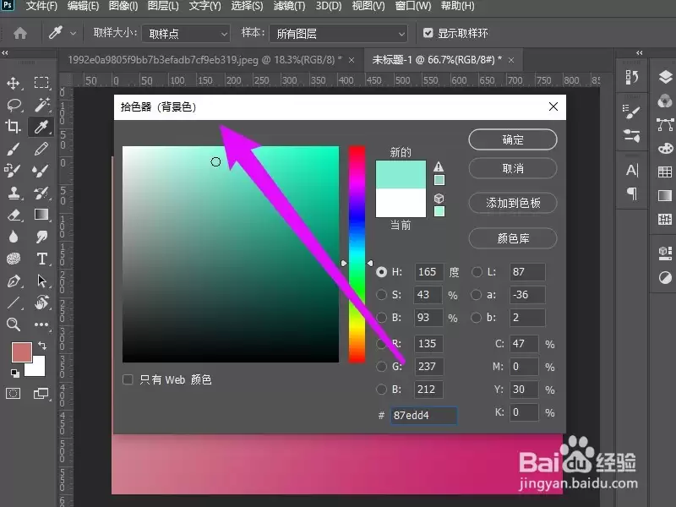The image size is (676, 507).
Task: Select the Rotate View hand tool
Action: click(41, 303)
